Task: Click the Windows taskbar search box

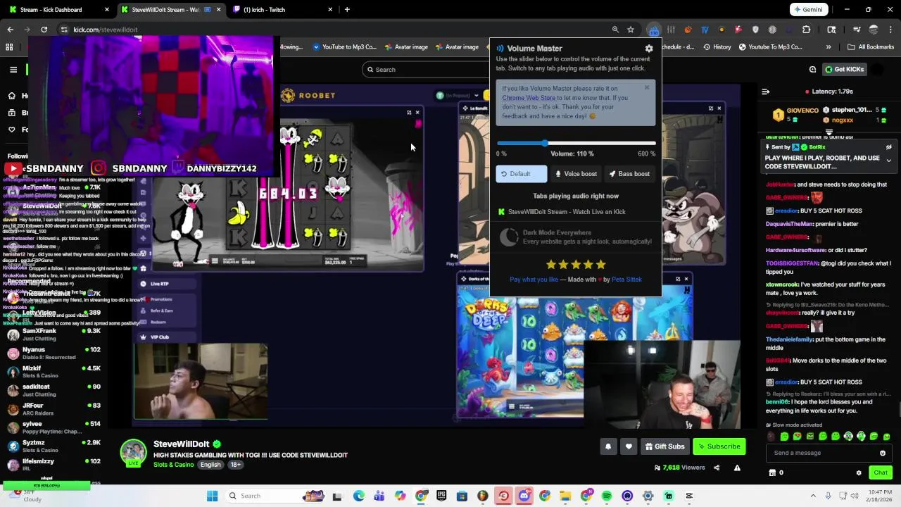Action: click(x=277, y=496)
